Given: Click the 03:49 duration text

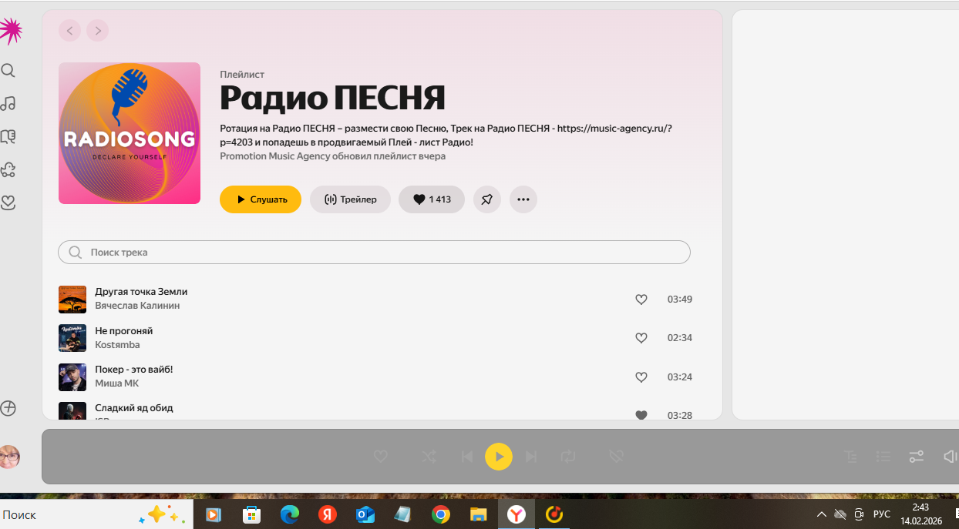Looking at the screenshot, I should point(679,300).
